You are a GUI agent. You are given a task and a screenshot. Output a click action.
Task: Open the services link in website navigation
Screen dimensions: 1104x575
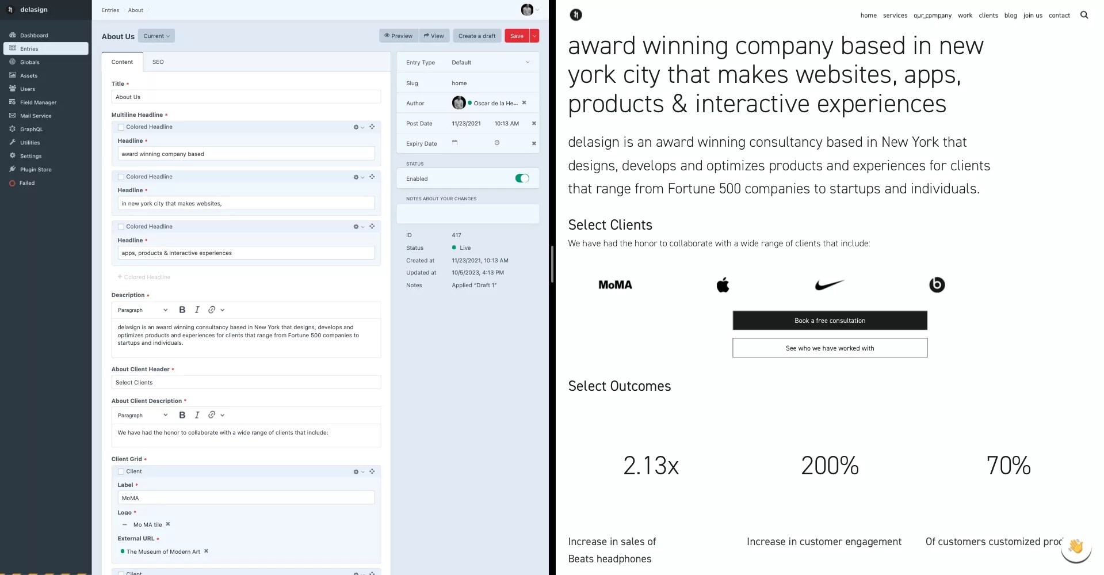tap(895, 16)
